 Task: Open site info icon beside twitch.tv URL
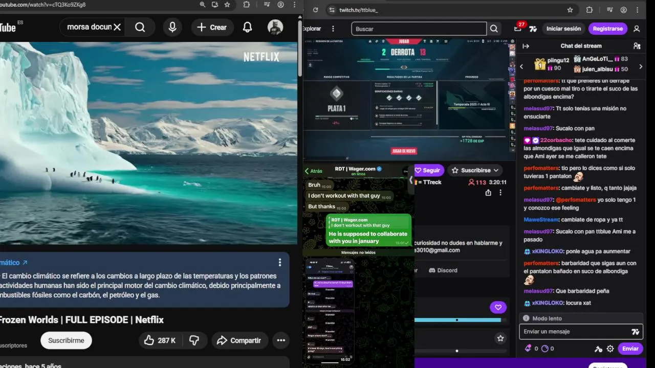[332, 10]
